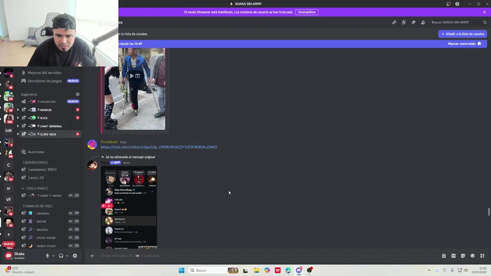Click Deshabilitar streamer mode button
The height and width of the screenshot is (276, 491).
coord(307,12)
